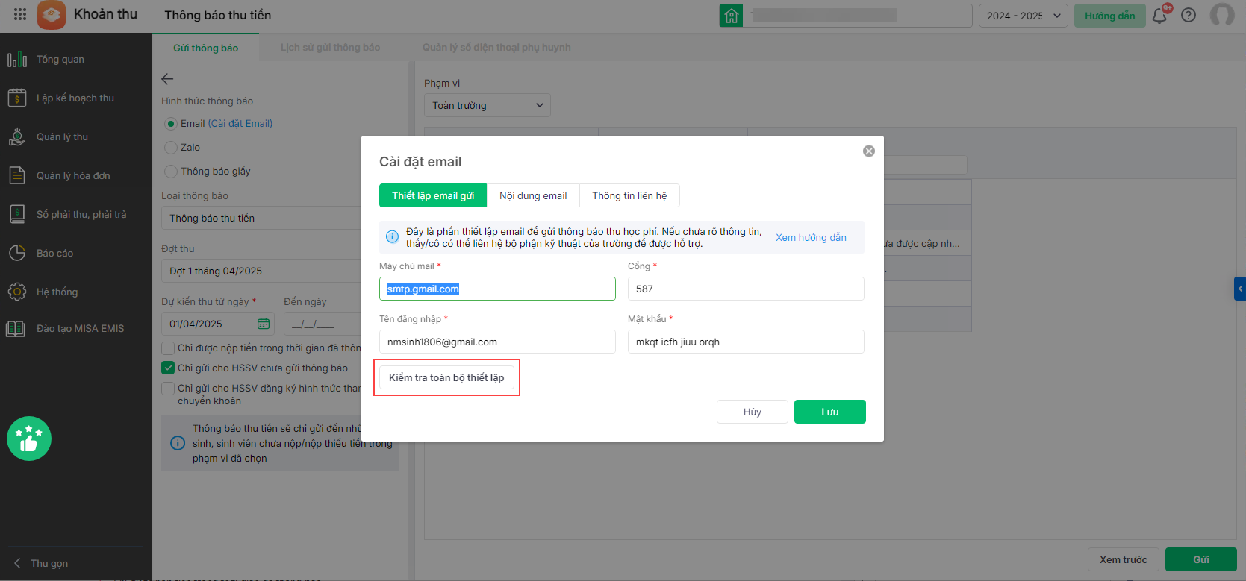Click the back arrow icon

(167, 79)
